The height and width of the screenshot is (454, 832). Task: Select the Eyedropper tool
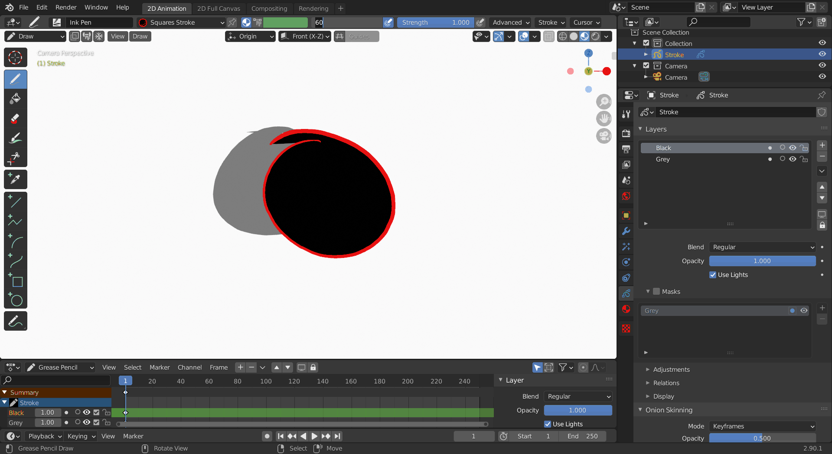pyautogui.click(x=15, y=179)
